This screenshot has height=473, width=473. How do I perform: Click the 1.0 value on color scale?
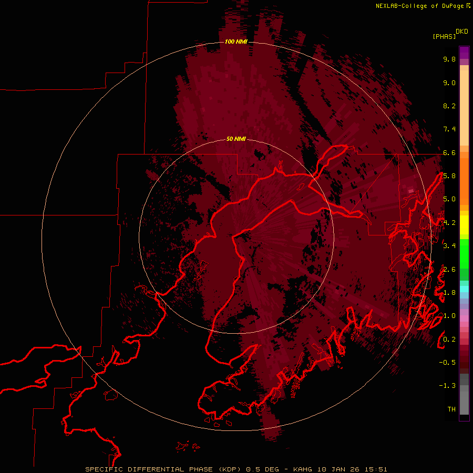449,316
